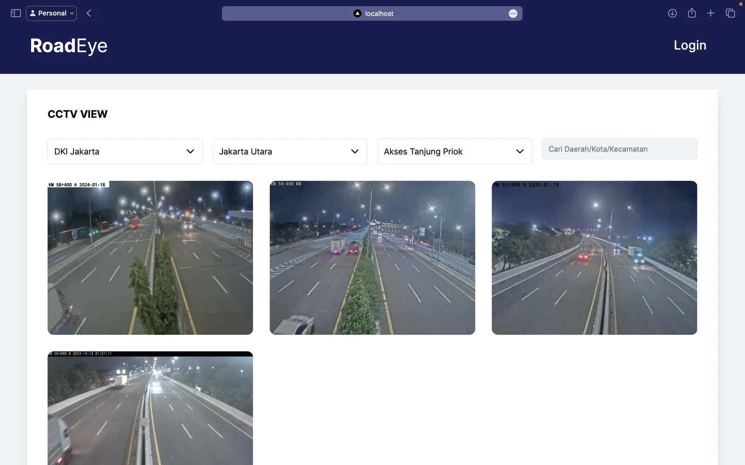The height and width of the screenshot is (465, 745).
Task: Open the KM 59+000 B 2023-12-13 camera feed
Action: pyautogui.click(x=150, y=408)
